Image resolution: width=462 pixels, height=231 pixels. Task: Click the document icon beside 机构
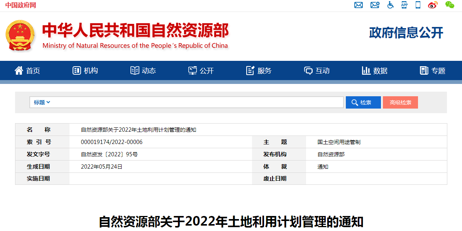[76, 70]
